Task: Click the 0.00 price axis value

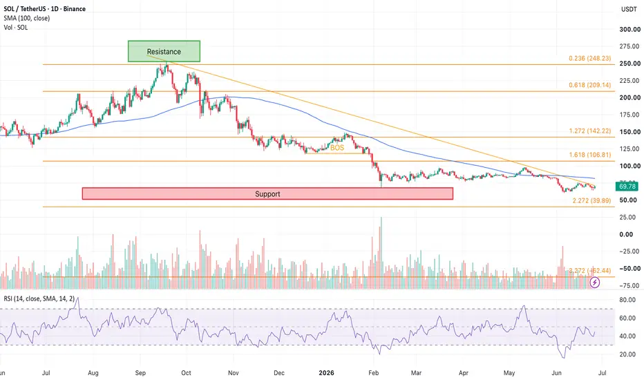Action: pos(626,234)
